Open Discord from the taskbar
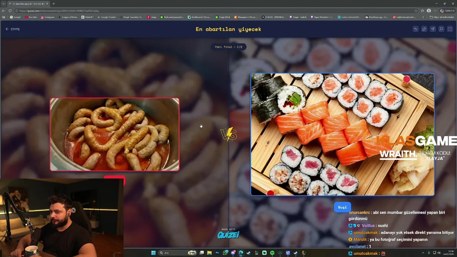This screenshot has width=457, height=257. click(x=233, y=253)
